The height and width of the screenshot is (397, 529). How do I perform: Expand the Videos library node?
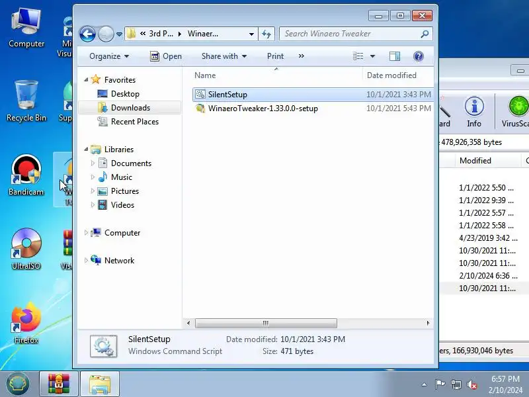point(93,205)
